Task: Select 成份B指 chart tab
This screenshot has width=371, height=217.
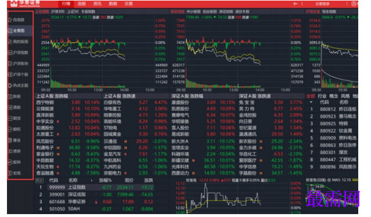Action: (242, 12)
